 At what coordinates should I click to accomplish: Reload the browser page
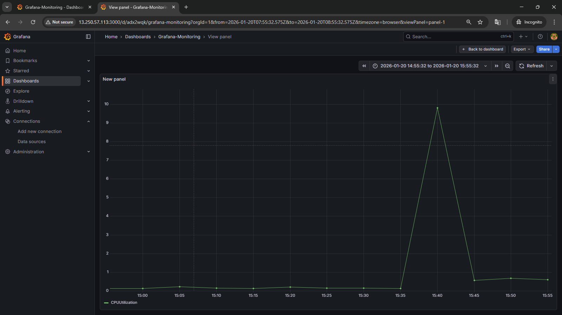(x=33, y=22)
